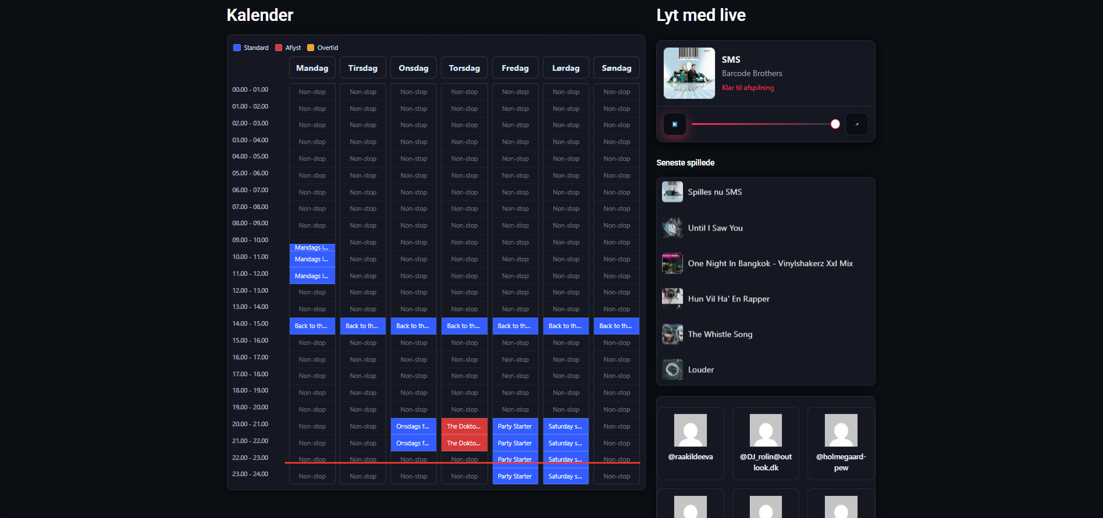Click the One Night In Bangkok cover art
This screenshot has width=1103, height=518.
[673, 263]
